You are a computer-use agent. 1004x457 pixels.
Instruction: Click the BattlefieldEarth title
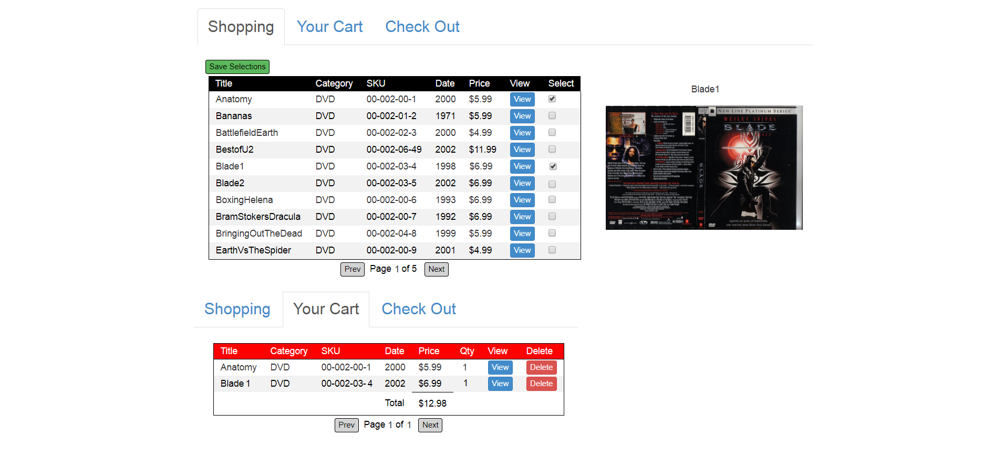click(247, 133)
